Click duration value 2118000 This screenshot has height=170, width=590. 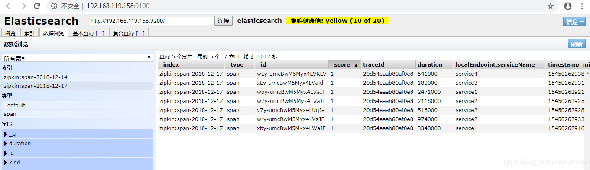tap(429, 101)
